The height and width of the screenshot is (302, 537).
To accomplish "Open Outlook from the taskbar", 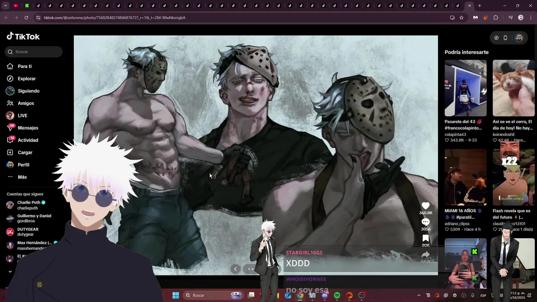I will click(288, 295).
